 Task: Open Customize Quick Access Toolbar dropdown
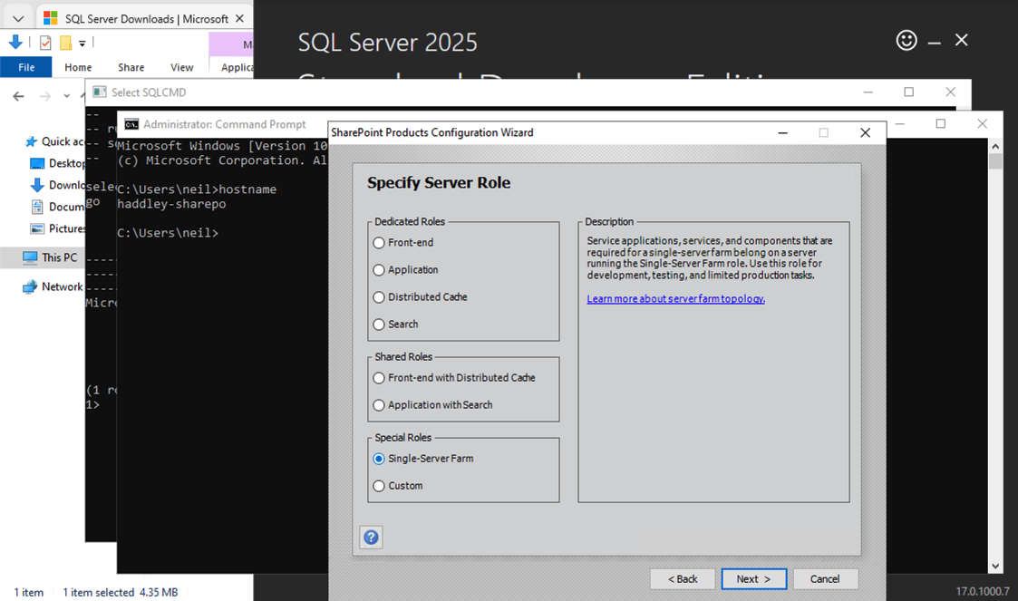coord(82,44)
